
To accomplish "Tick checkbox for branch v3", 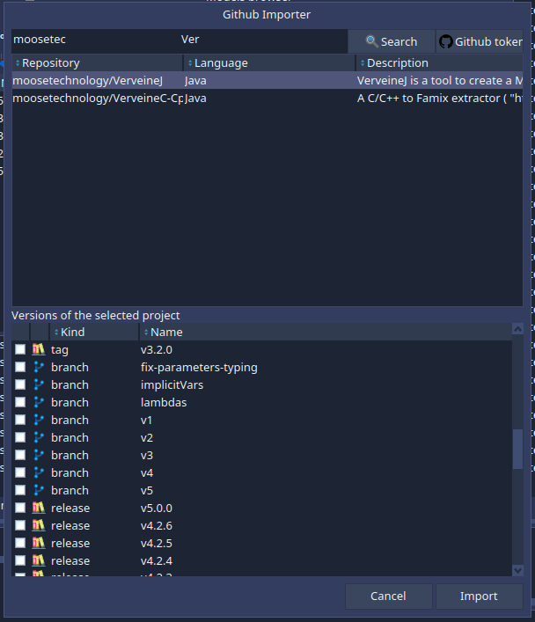I will click(x=20, y=455).
